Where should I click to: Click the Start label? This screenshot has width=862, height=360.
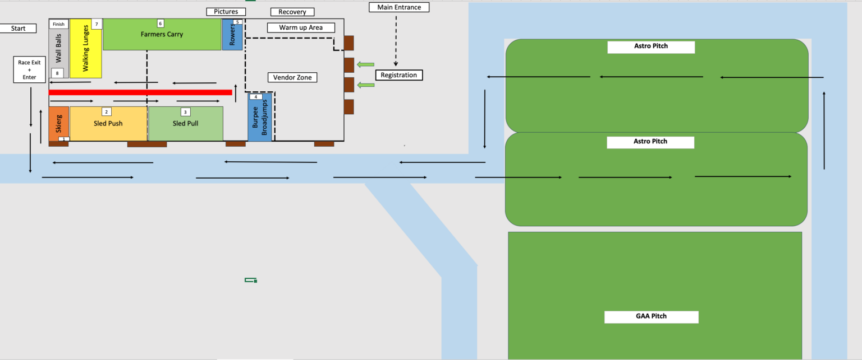tap(17, 27)
